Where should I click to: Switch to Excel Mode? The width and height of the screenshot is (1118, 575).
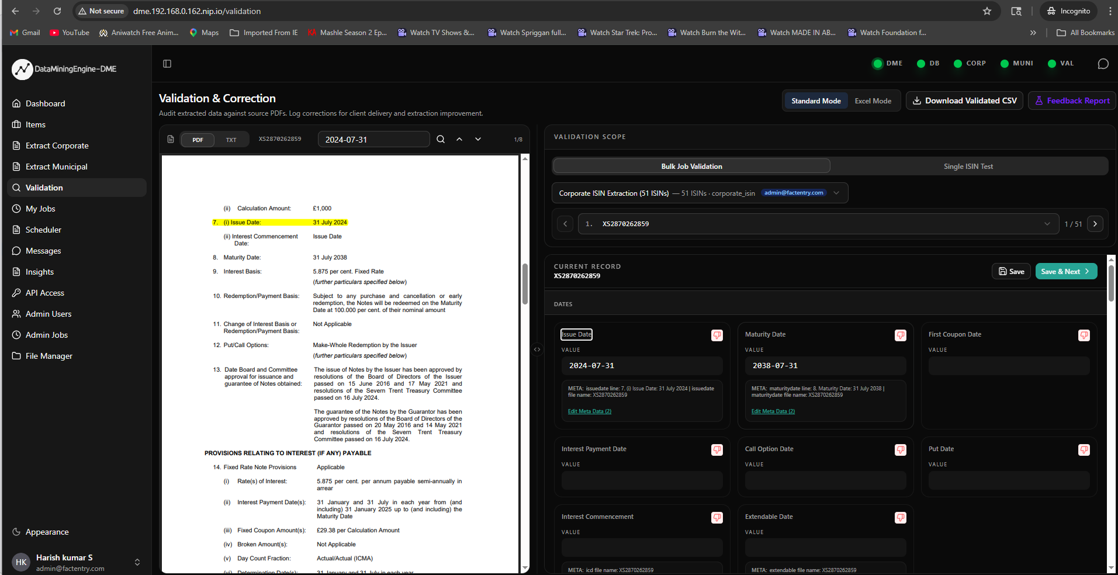coord(873,101)
